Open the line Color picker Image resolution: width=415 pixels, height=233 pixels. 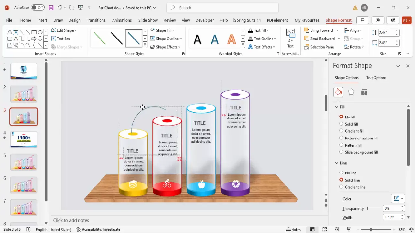[398, 199]
